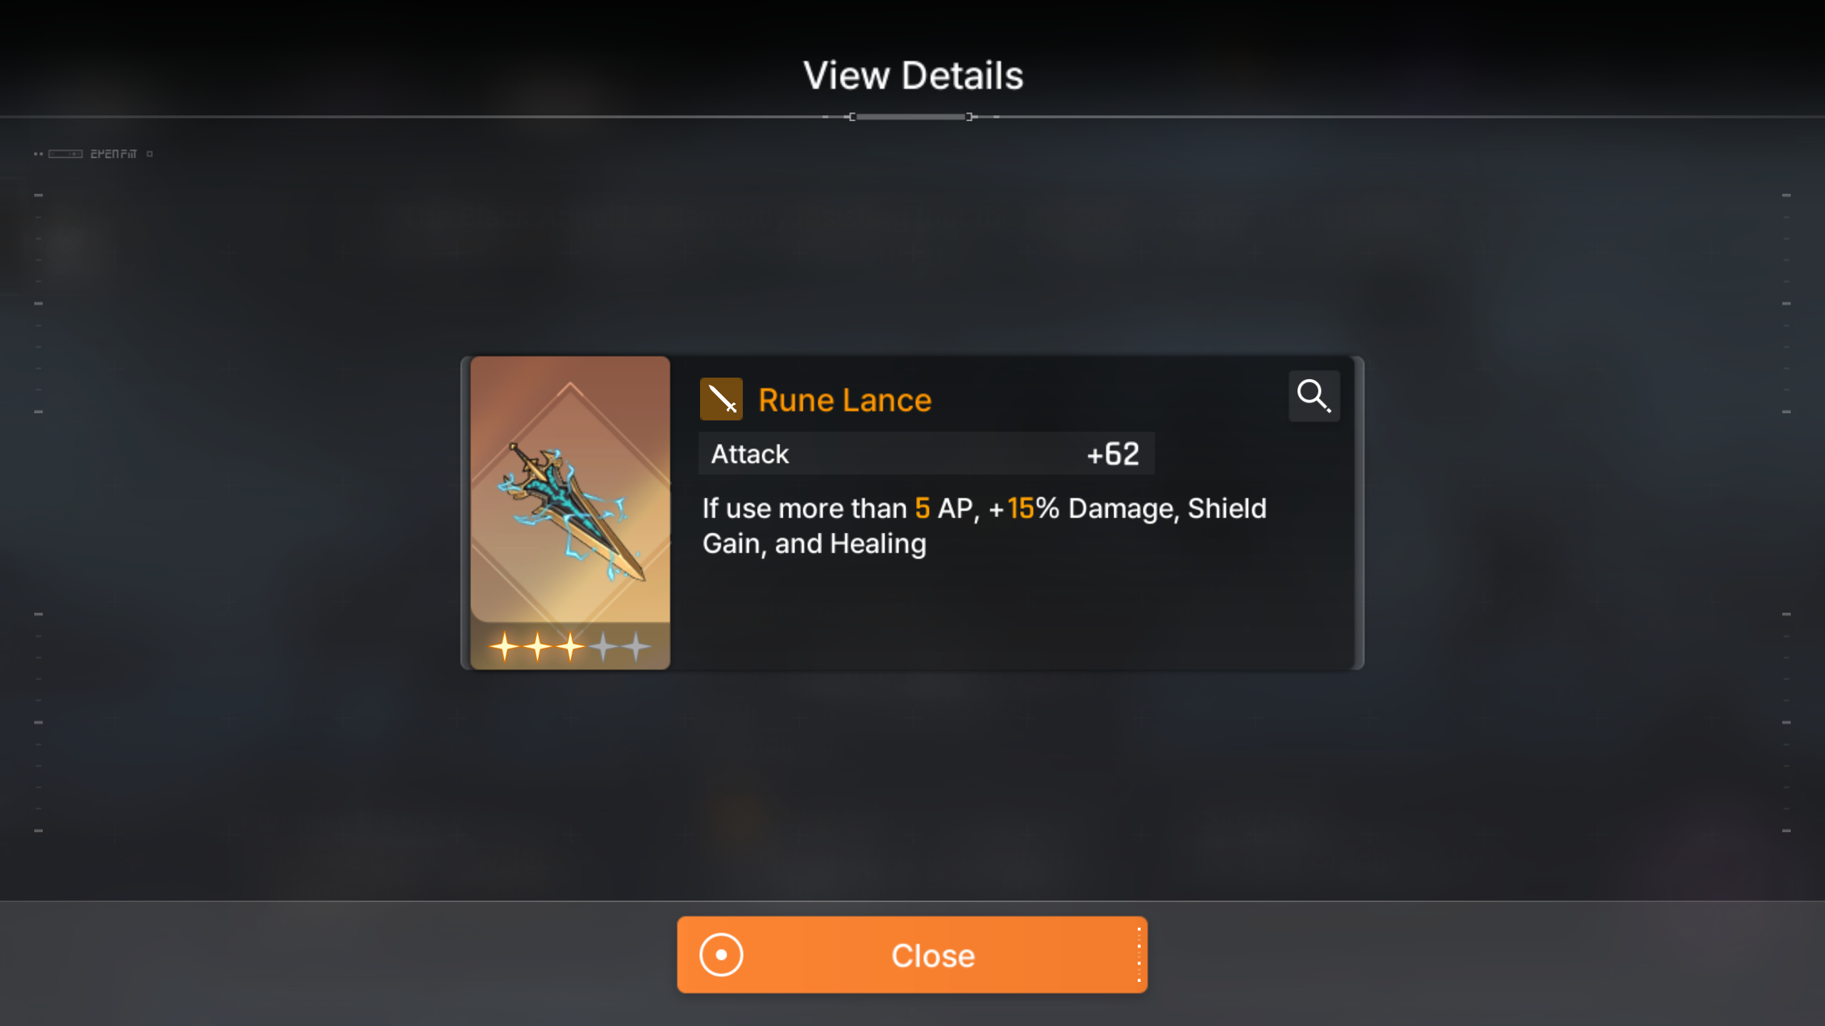This screenshot has width=1825, height=1026.
Task: Click the circle icon on the Close button
Action: tap(721, 955)
